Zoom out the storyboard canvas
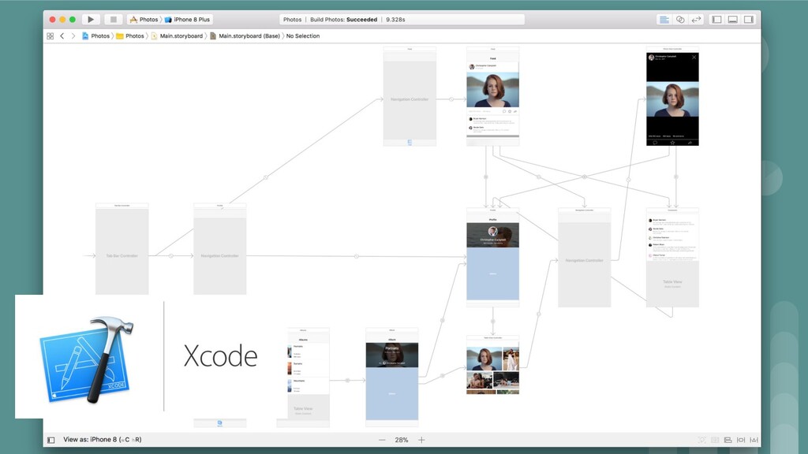808x454 pixels. coord(382,440)
